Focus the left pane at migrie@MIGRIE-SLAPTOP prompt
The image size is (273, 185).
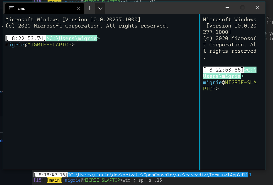40,45
